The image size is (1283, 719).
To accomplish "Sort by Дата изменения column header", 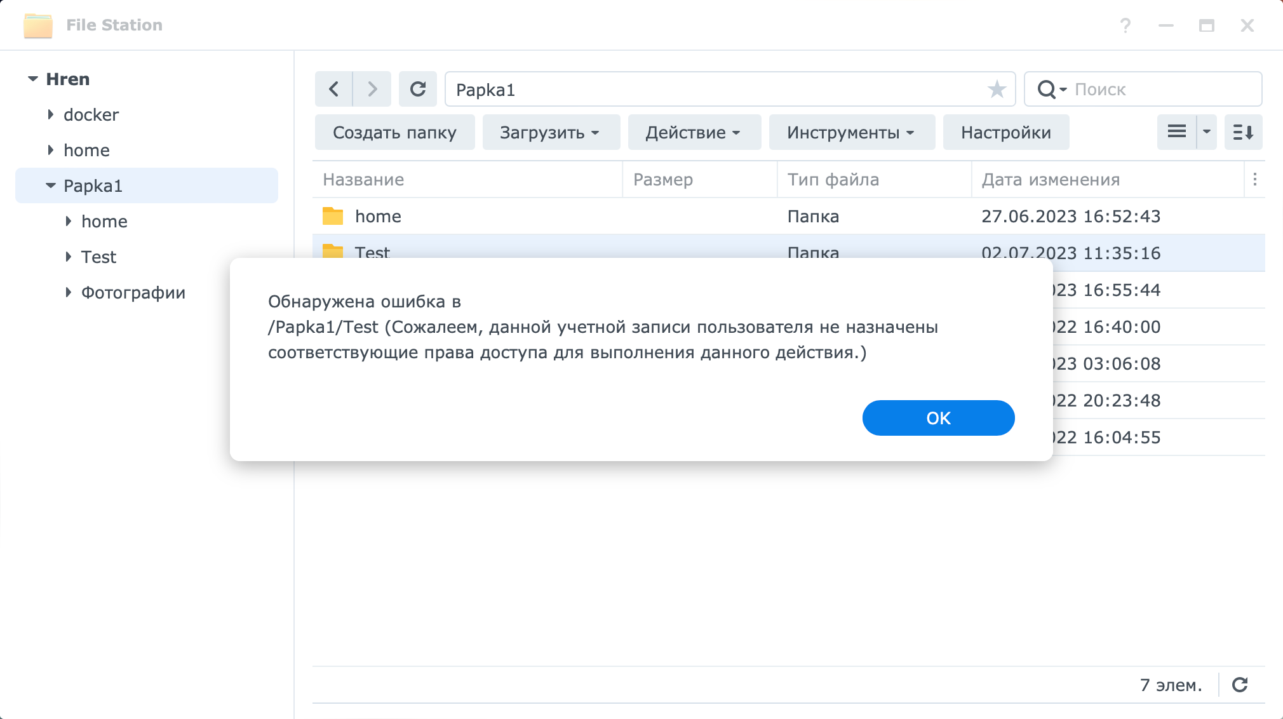I will tap(1108, 180).
